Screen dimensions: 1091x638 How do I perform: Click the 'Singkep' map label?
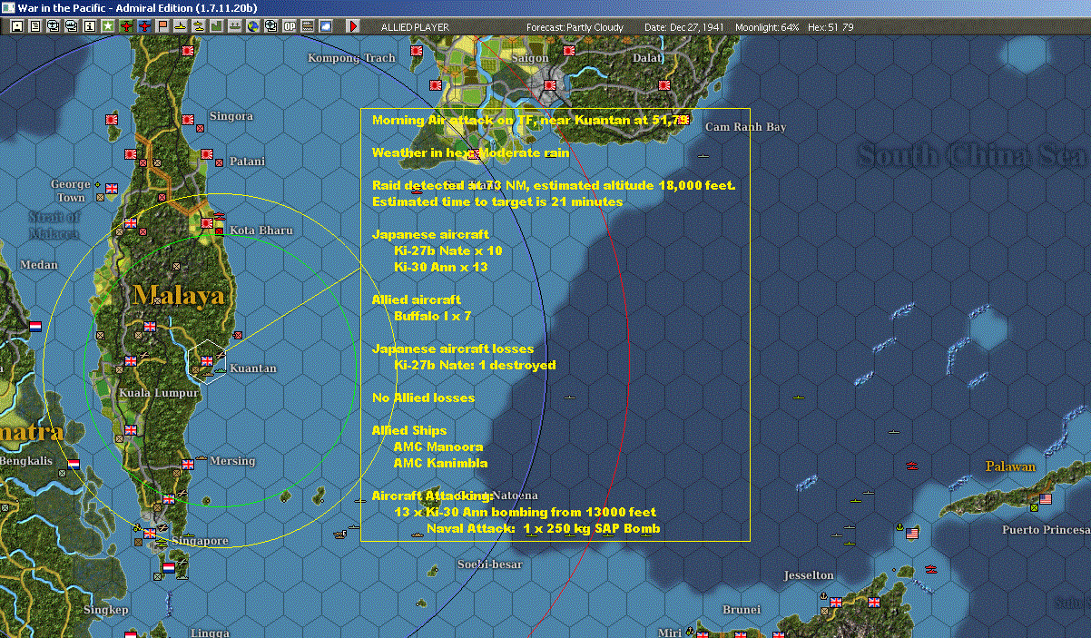tap(105, 610)
